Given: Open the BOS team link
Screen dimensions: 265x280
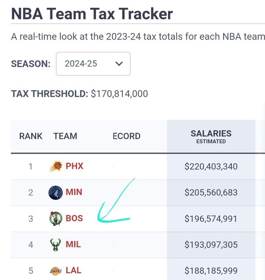Looking at the screenshot, I should click(74, 218).
